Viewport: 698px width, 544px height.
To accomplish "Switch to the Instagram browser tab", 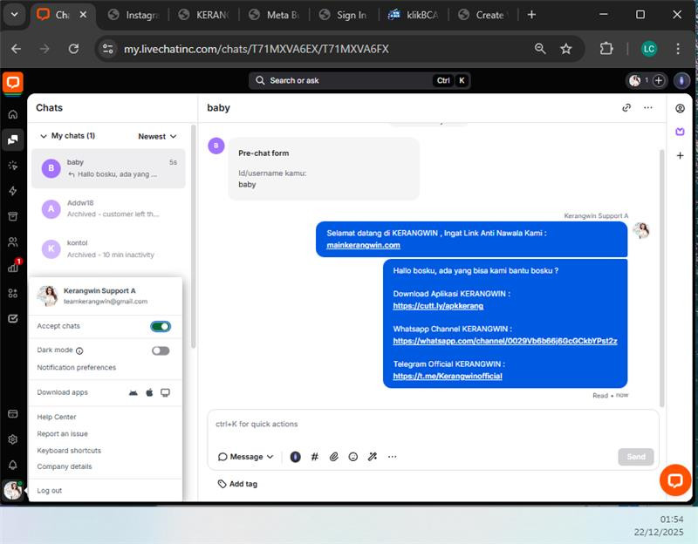I will click(133, 15).
